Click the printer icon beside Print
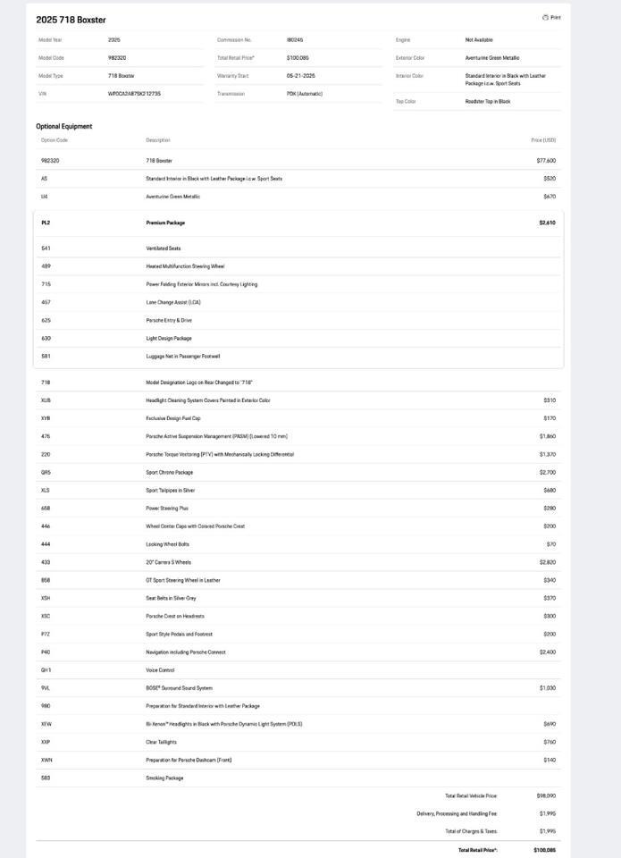This screenshot has width=621, height=858. (x=545, y=17)
